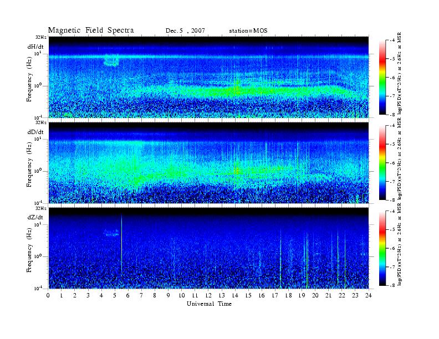Click hour tick label '24' on time axis
Image resolution: width=439 pixels, height=339 pixels.
[369, 295]
